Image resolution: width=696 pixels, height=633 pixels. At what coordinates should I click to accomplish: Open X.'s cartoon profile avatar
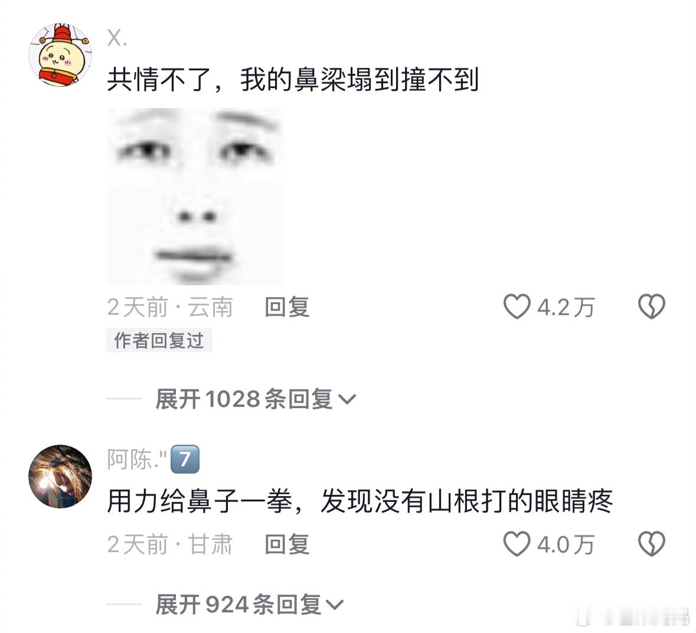60,54
